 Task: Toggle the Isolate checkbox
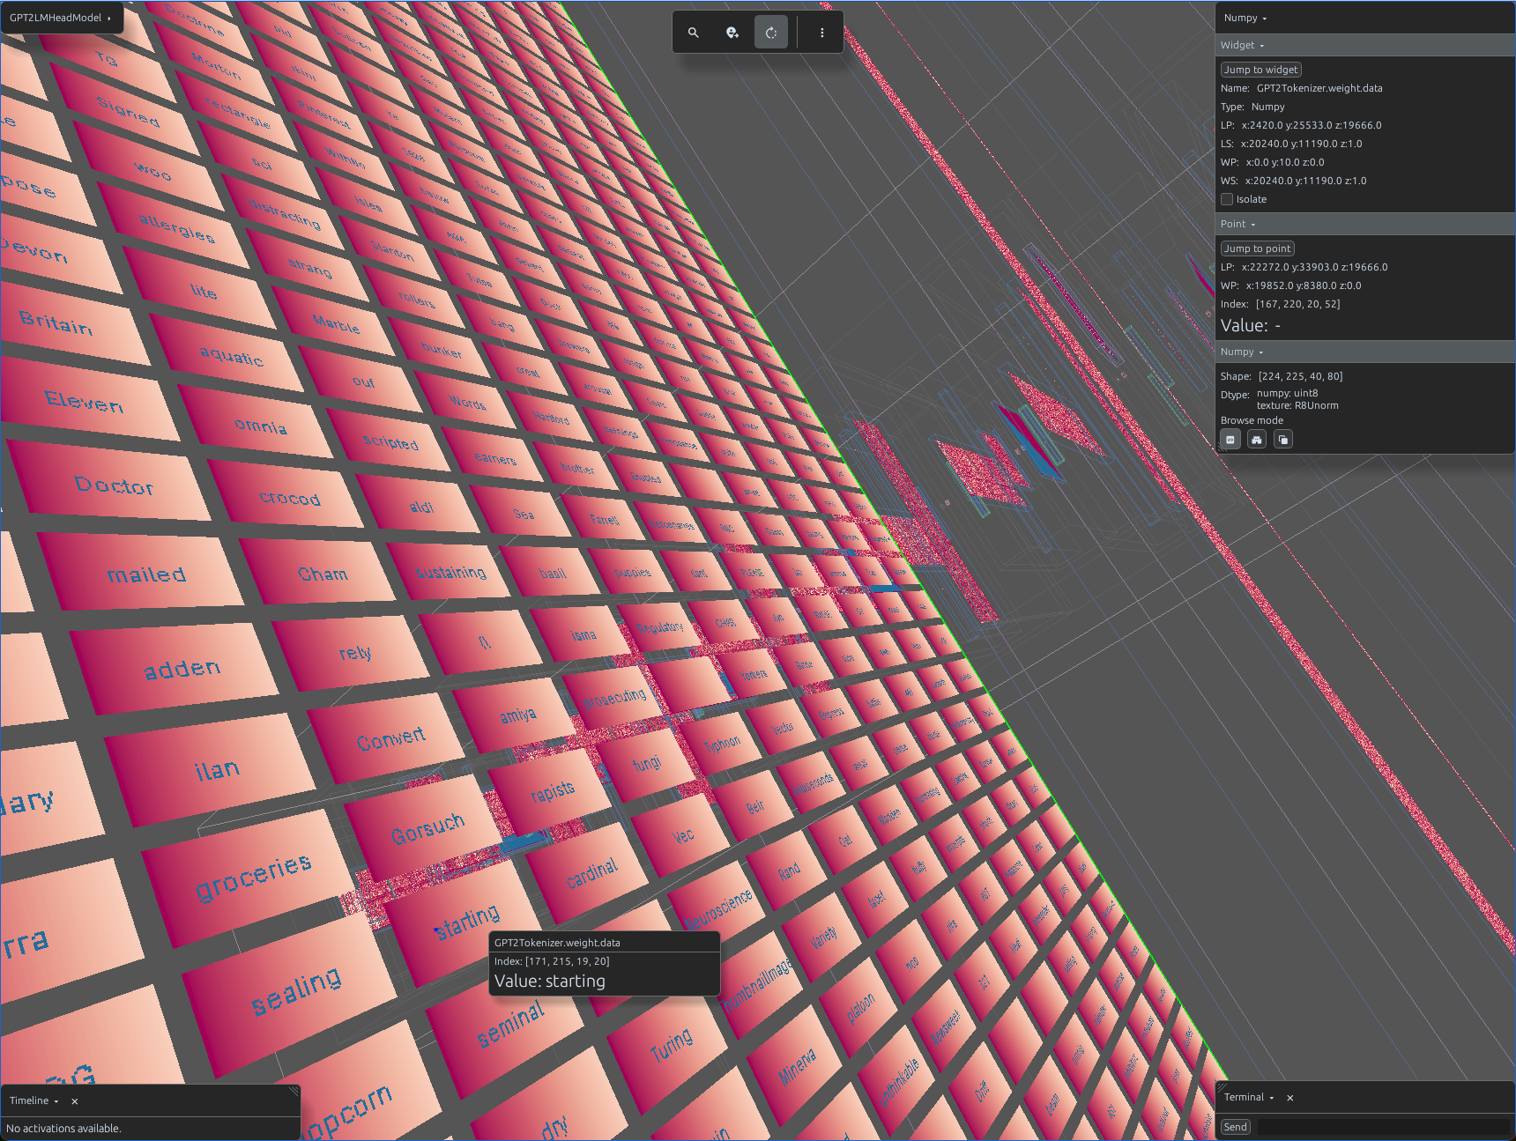pyautogui.click(x=1227, y=199)
